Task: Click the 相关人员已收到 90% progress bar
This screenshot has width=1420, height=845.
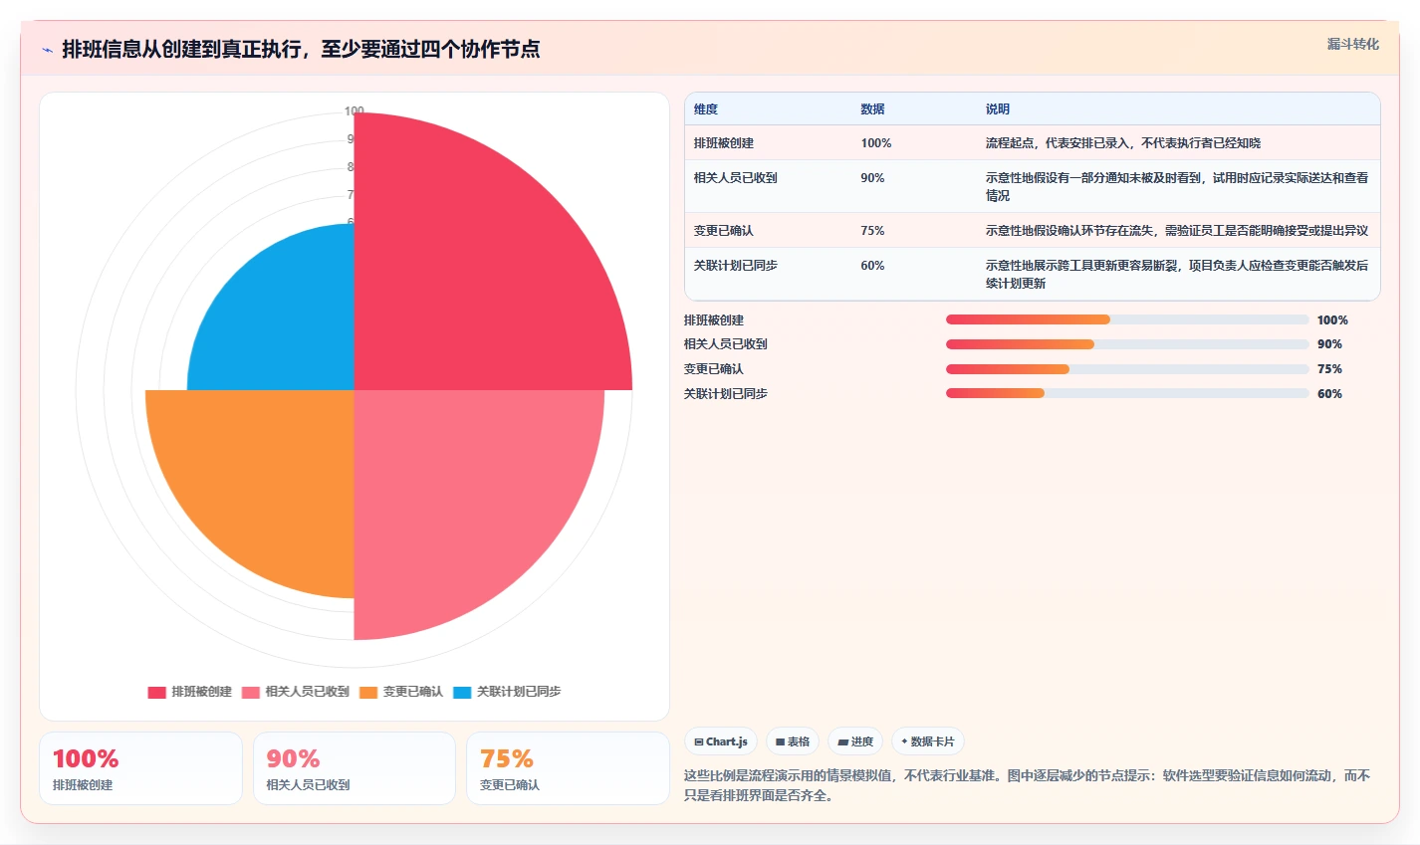Action: coord(1127,344)
